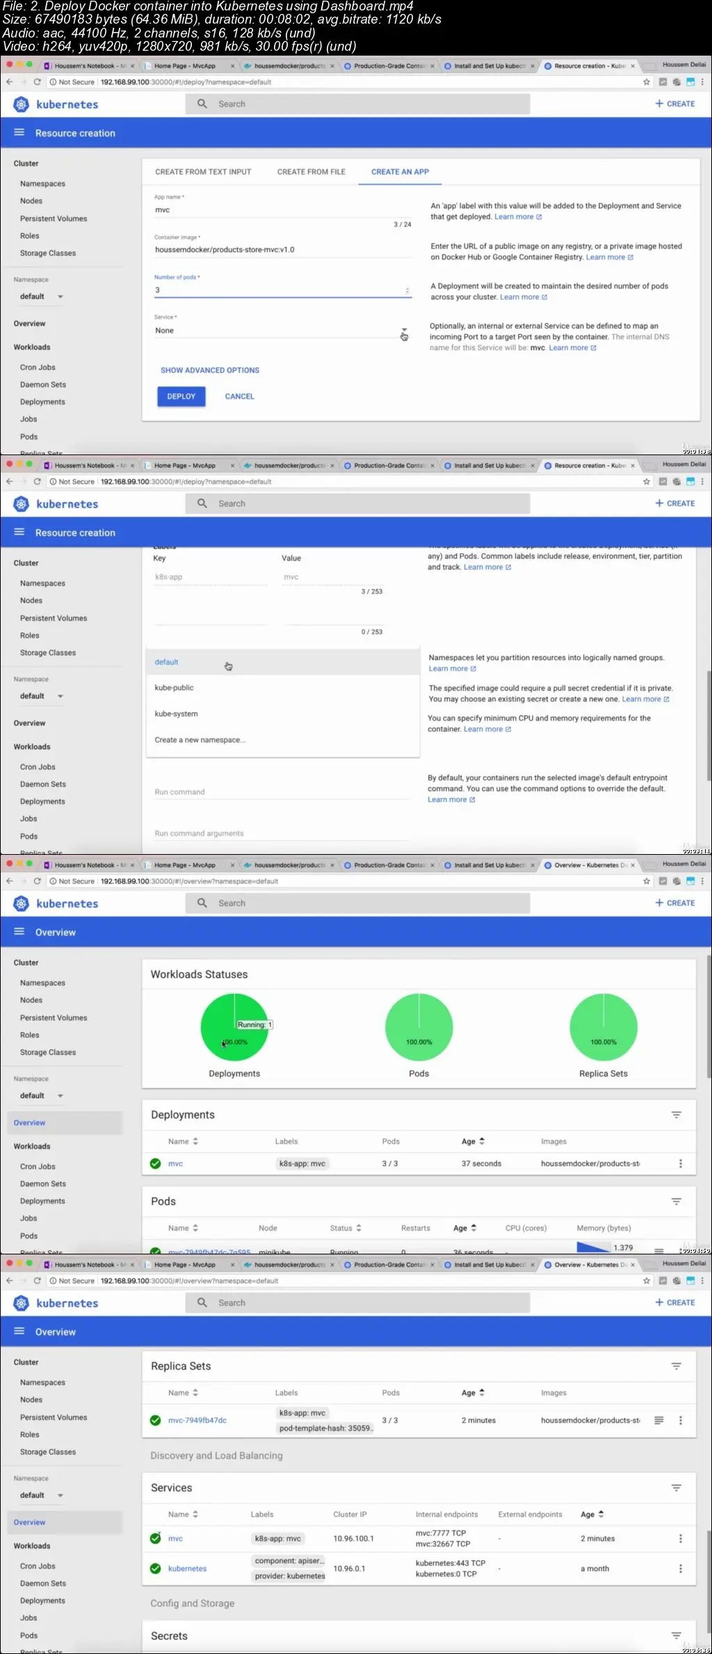The height and width of the screenshot is (1654, 712).
Task: Open the Service dropdown showing None
Action: [x=282, y=331]
